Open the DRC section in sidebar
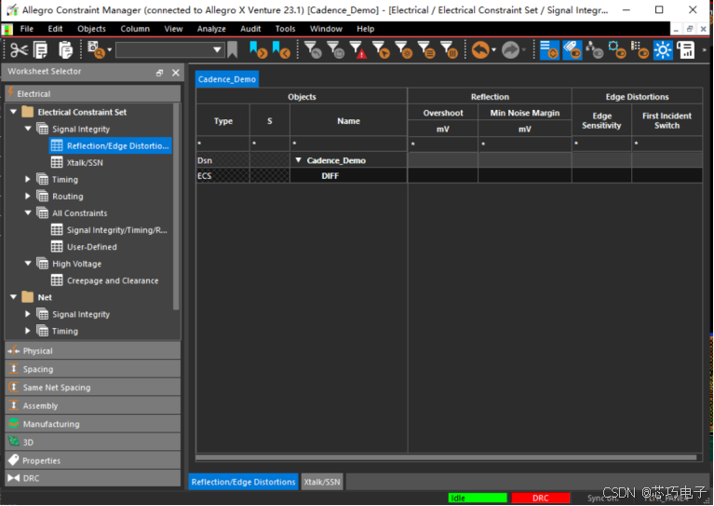714x506 pixels. (x=92, y=478)
